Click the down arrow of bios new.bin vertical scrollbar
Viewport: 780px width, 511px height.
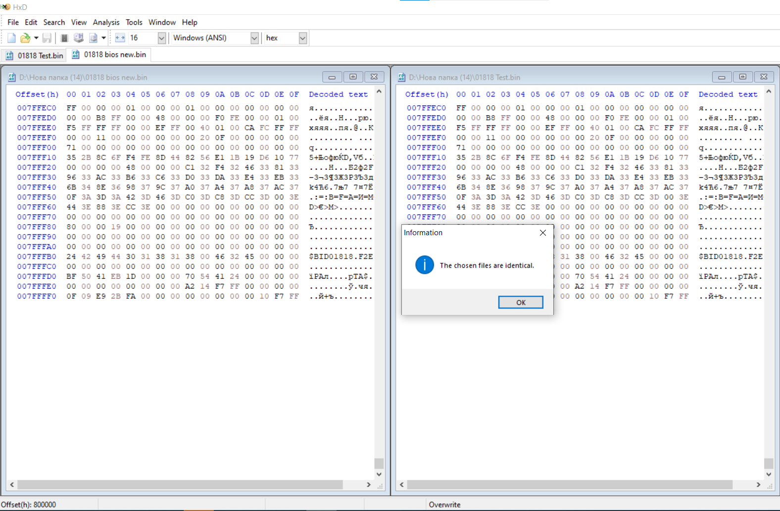point(379,474)
